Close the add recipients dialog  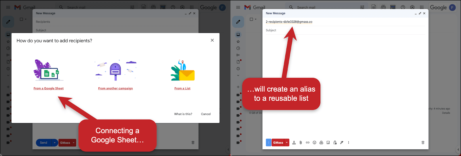[x=212, y=40]
